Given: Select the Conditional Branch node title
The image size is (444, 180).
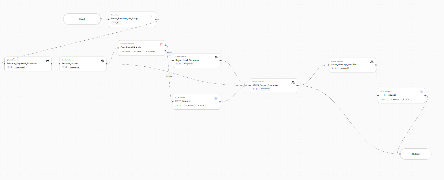Looking at the screenshot, I should tap(130, 47).
